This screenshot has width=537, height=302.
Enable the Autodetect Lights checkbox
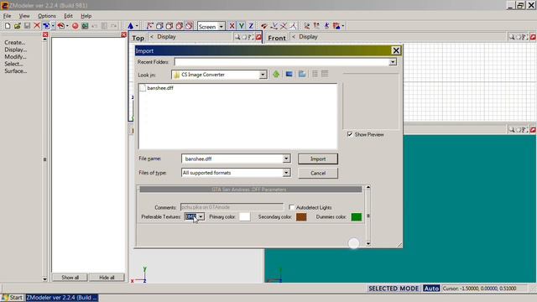point(291,207)
